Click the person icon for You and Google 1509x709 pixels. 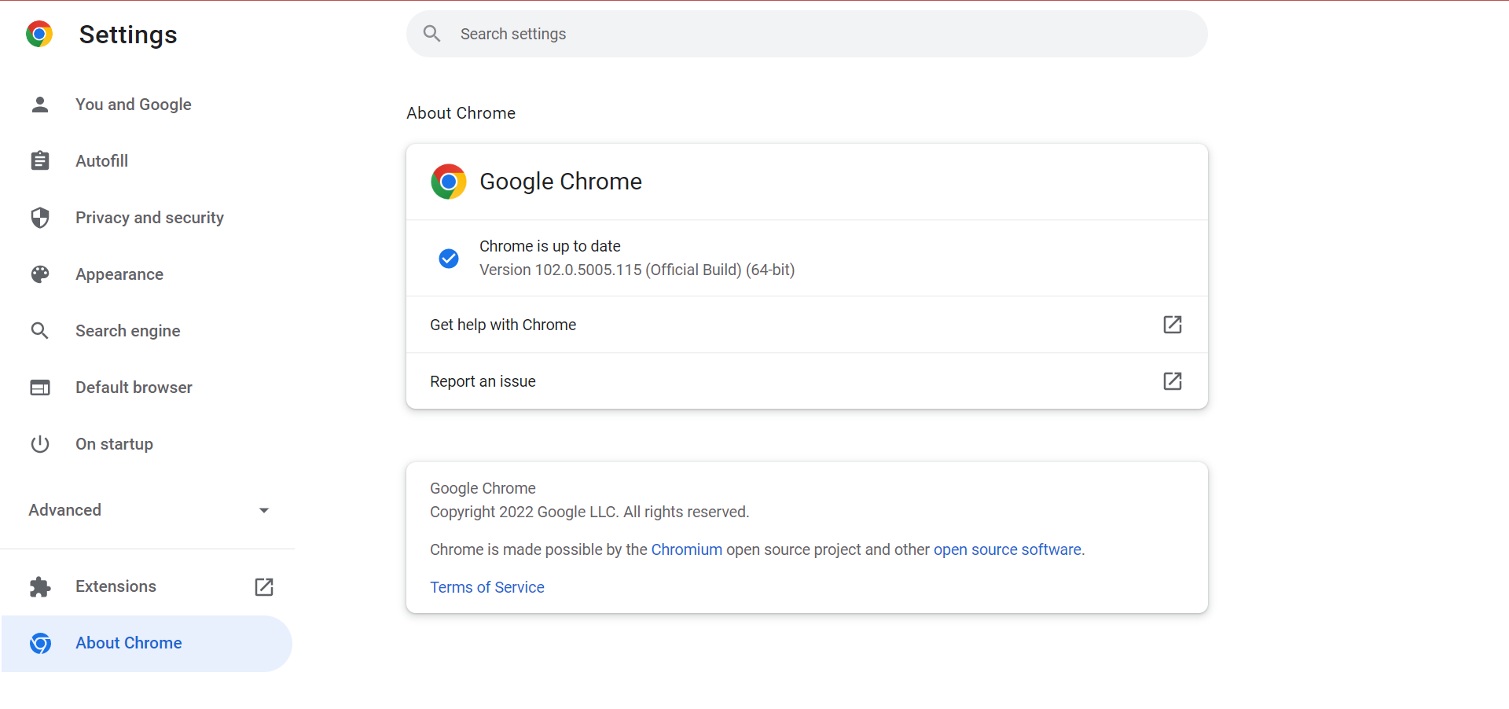point(40,105)
